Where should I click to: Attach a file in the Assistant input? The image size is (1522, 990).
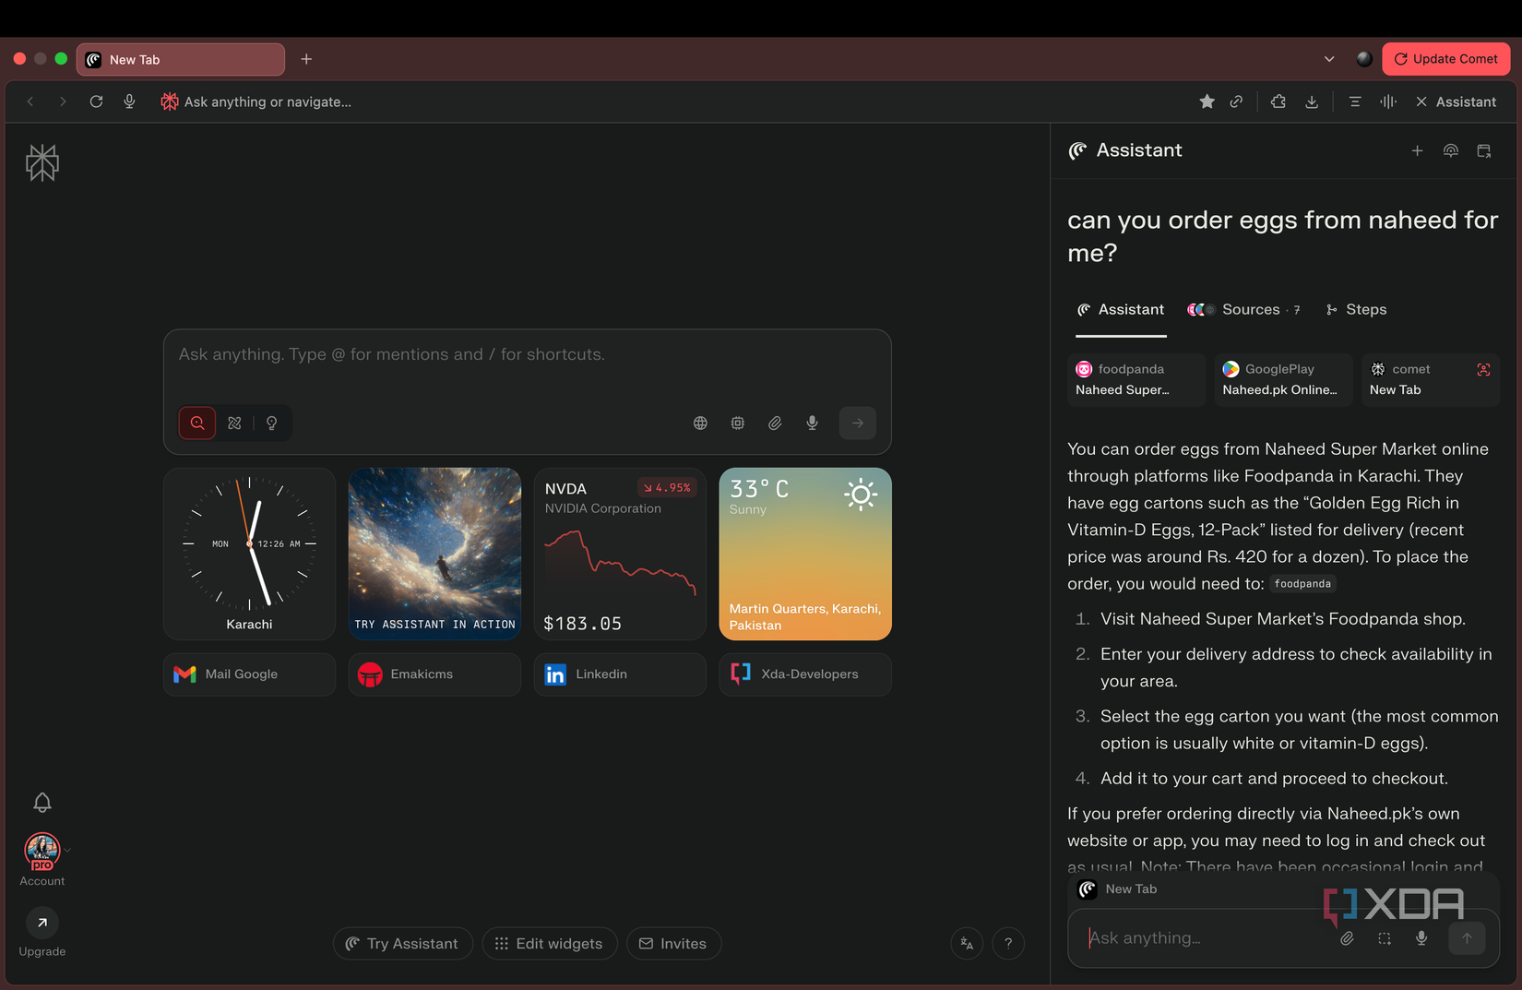1347,938
